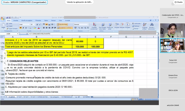185x111 pixels.
Task: Open the borders dropdown arrow
Action: 32,28
